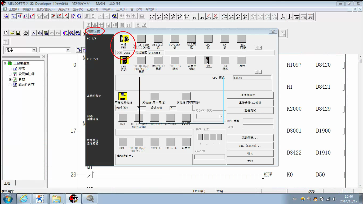Confirm settings with 确认 button

pos(250,153)
